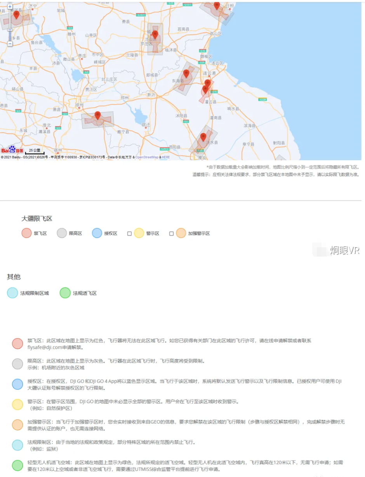The height and width of the screenshot is (477, 365).
Task: Select the red pin near 日照
Action: point(217,5)
